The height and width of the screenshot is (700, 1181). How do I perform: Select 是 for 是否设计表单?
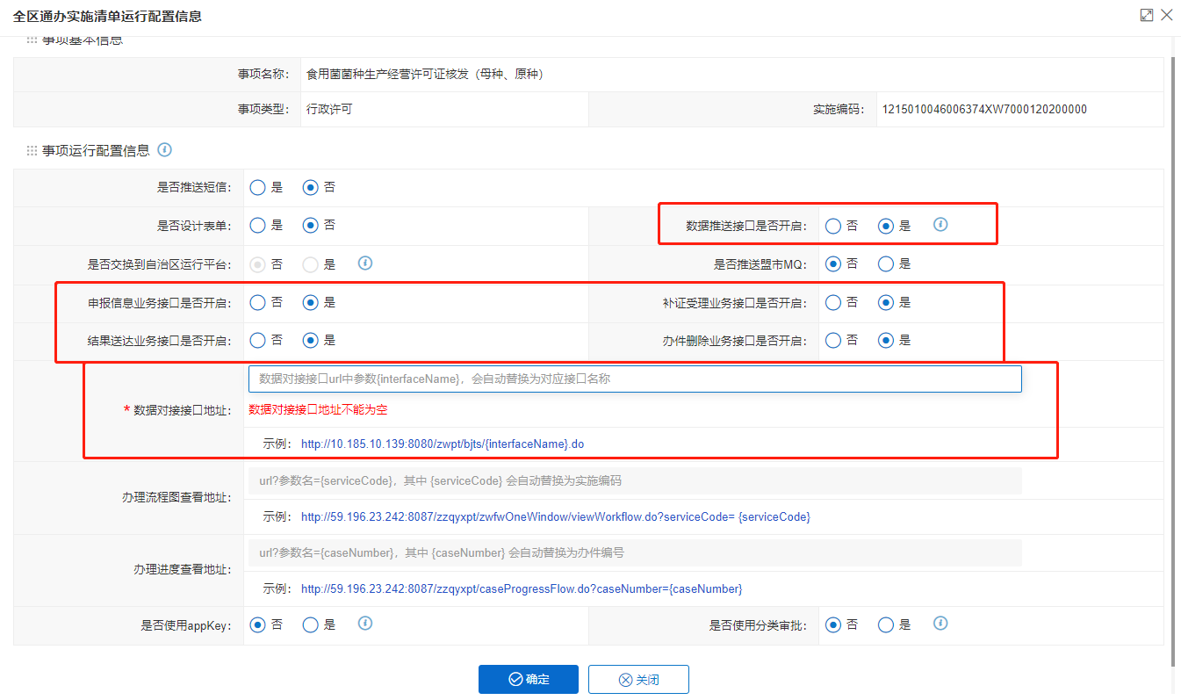pyautogui.click(x=258, y=225)
